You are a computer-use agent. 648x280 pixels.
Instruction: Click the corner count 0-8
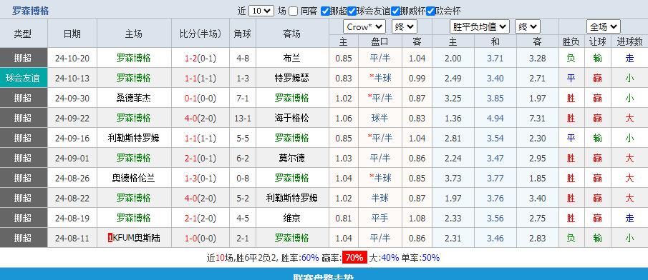click(243, 178)
